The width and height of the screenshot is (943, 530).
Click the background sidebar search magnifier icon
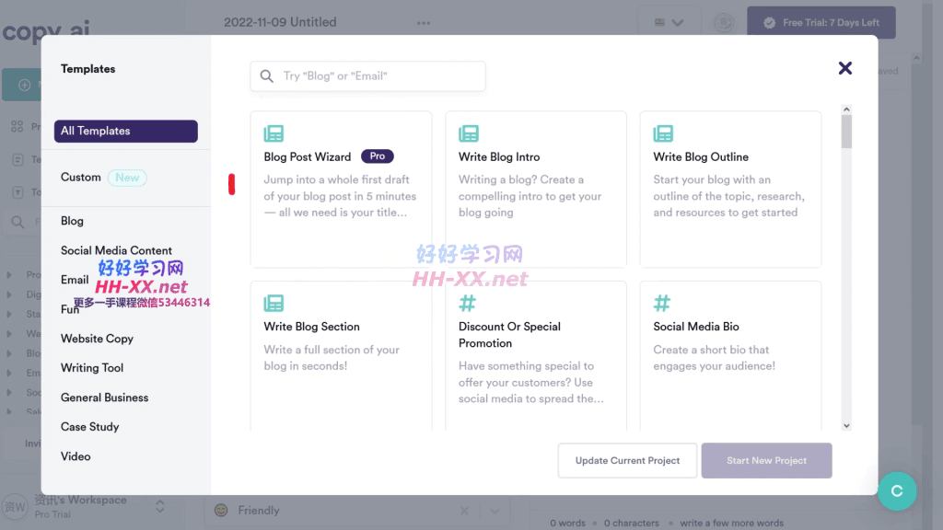18,223
